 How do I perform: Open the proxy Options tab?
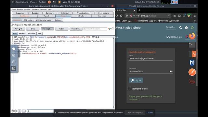pos(58,20)
